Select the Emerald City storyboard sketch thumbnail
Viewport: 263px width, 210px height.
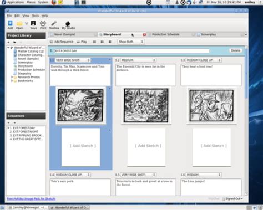tap(146, 105)
